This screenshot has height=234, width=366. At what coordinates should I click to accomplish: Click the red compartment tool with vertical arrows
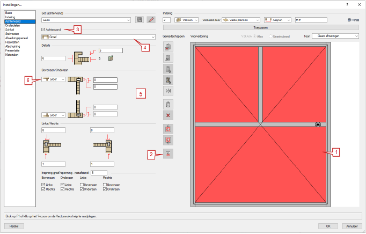(168, 129)
